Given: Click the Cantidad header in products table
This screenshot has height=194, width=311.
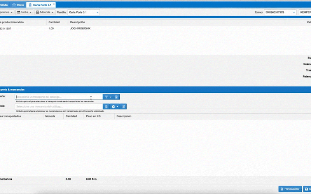Looking at the screenshot, I should pos(54,22).
